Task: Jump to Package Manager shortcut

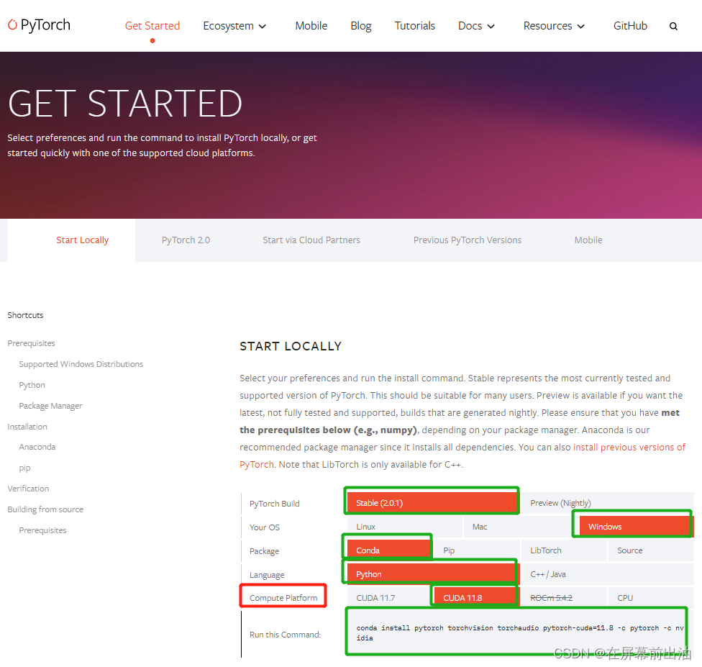Action: coord(50,406)
